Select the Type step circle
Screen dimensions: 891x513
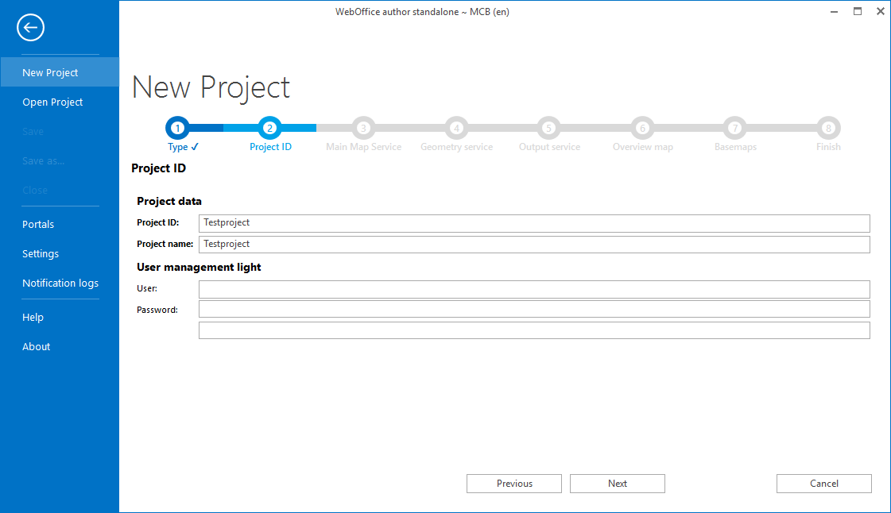tap(177, 128)
